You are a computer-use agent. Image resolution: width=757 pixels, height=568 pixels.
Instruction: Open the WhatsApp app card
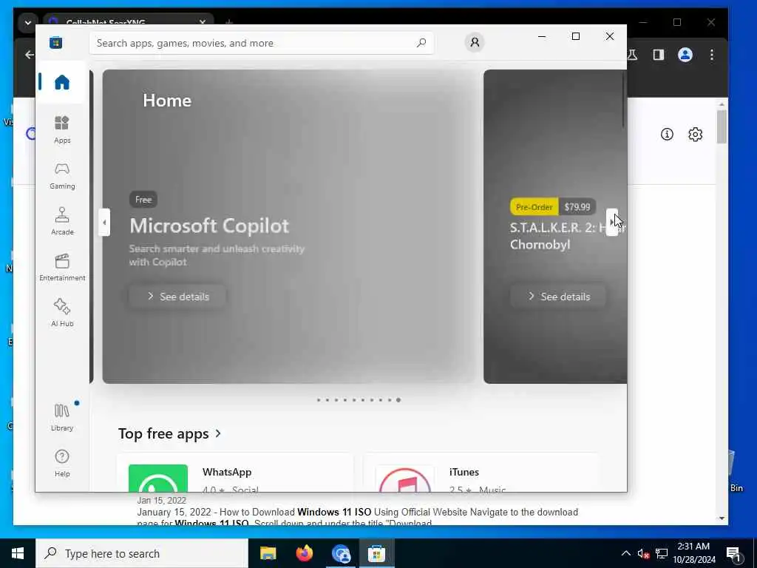pyautogui.click(x=234, y=473)
